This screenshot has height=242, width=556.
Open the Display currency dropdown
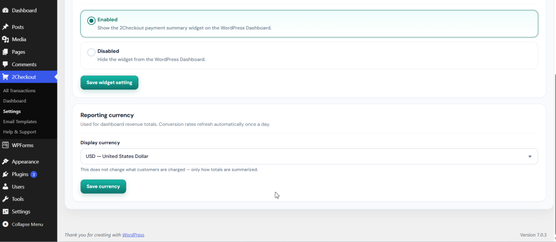[x=309, y=156]
